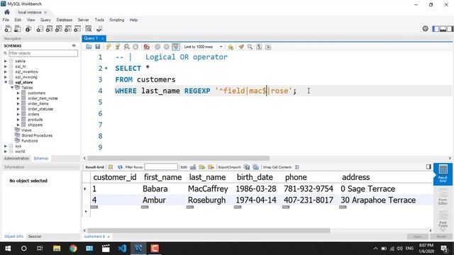Expand the sakila schema

[x=6, y=62]
